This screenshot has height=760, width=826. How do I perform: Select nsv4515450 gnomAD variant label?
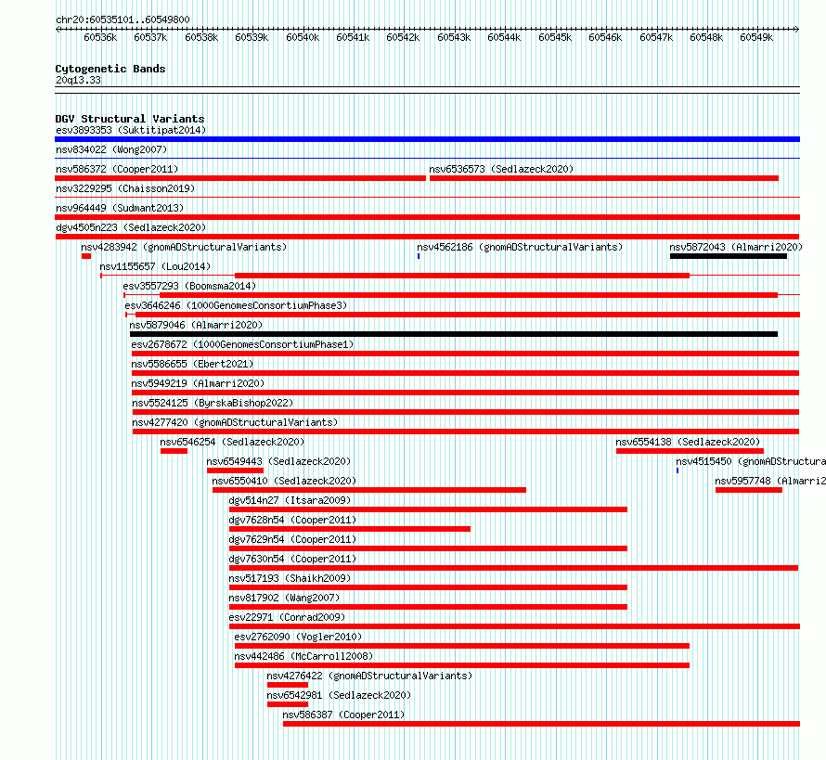click(x=751, y=461)
